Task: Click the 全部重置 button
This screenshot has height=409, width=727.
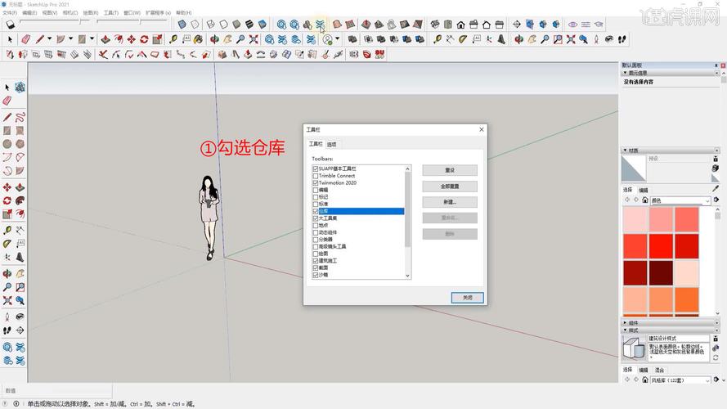Action: click(x=450, y=187)
